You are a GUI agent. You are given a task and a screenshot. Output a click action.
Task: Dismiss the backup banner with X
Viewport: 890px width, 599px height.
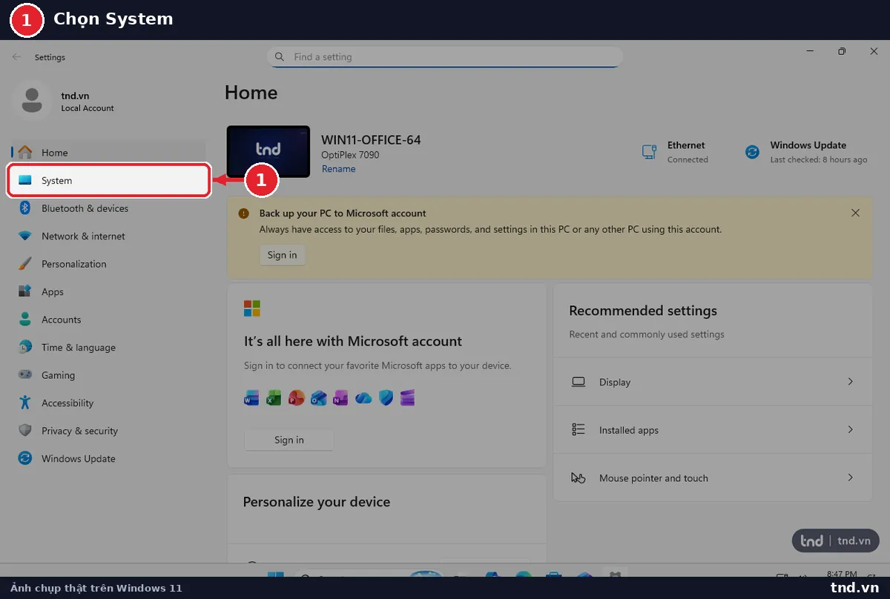(855, 213)
